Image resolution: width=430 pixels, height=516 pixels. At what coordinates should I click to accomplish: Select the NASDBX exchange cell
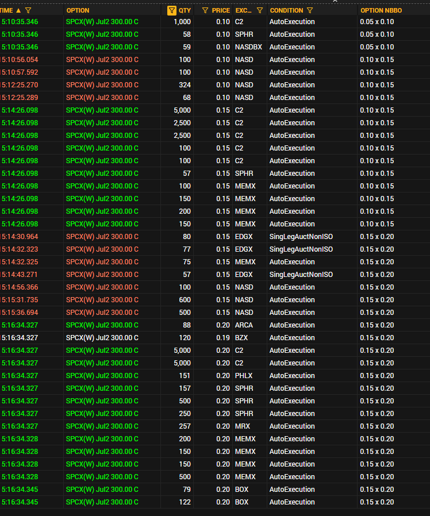coord(248,47)
